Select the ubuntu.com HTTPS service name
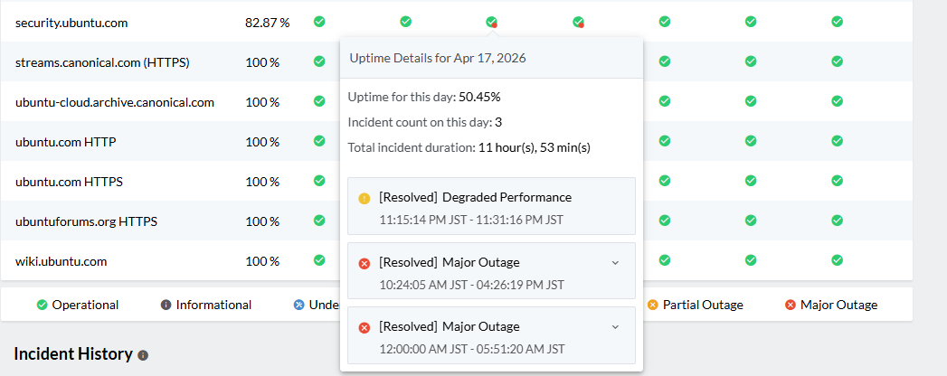Screen dimensions: 947x376 click(x=69, y=181)
